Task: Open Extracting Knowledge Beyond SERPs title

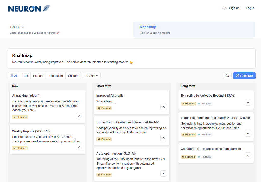Action: (208, 96)
